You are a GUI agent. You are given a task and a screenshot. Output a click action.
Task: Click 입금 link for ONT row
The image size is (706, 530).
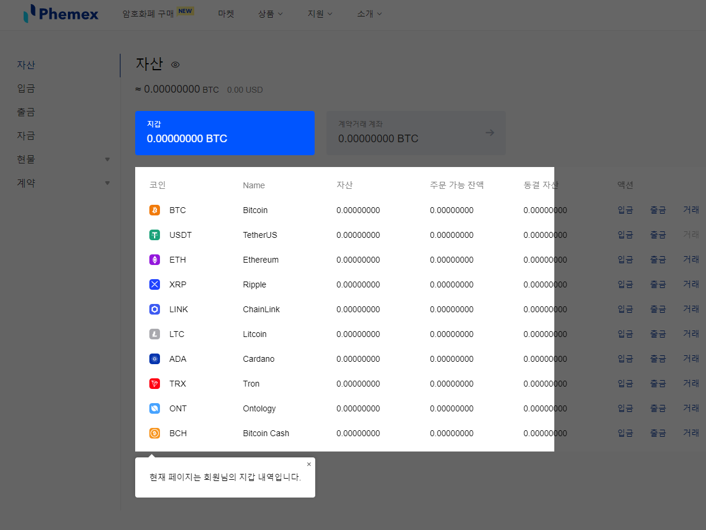click(625, 408)
